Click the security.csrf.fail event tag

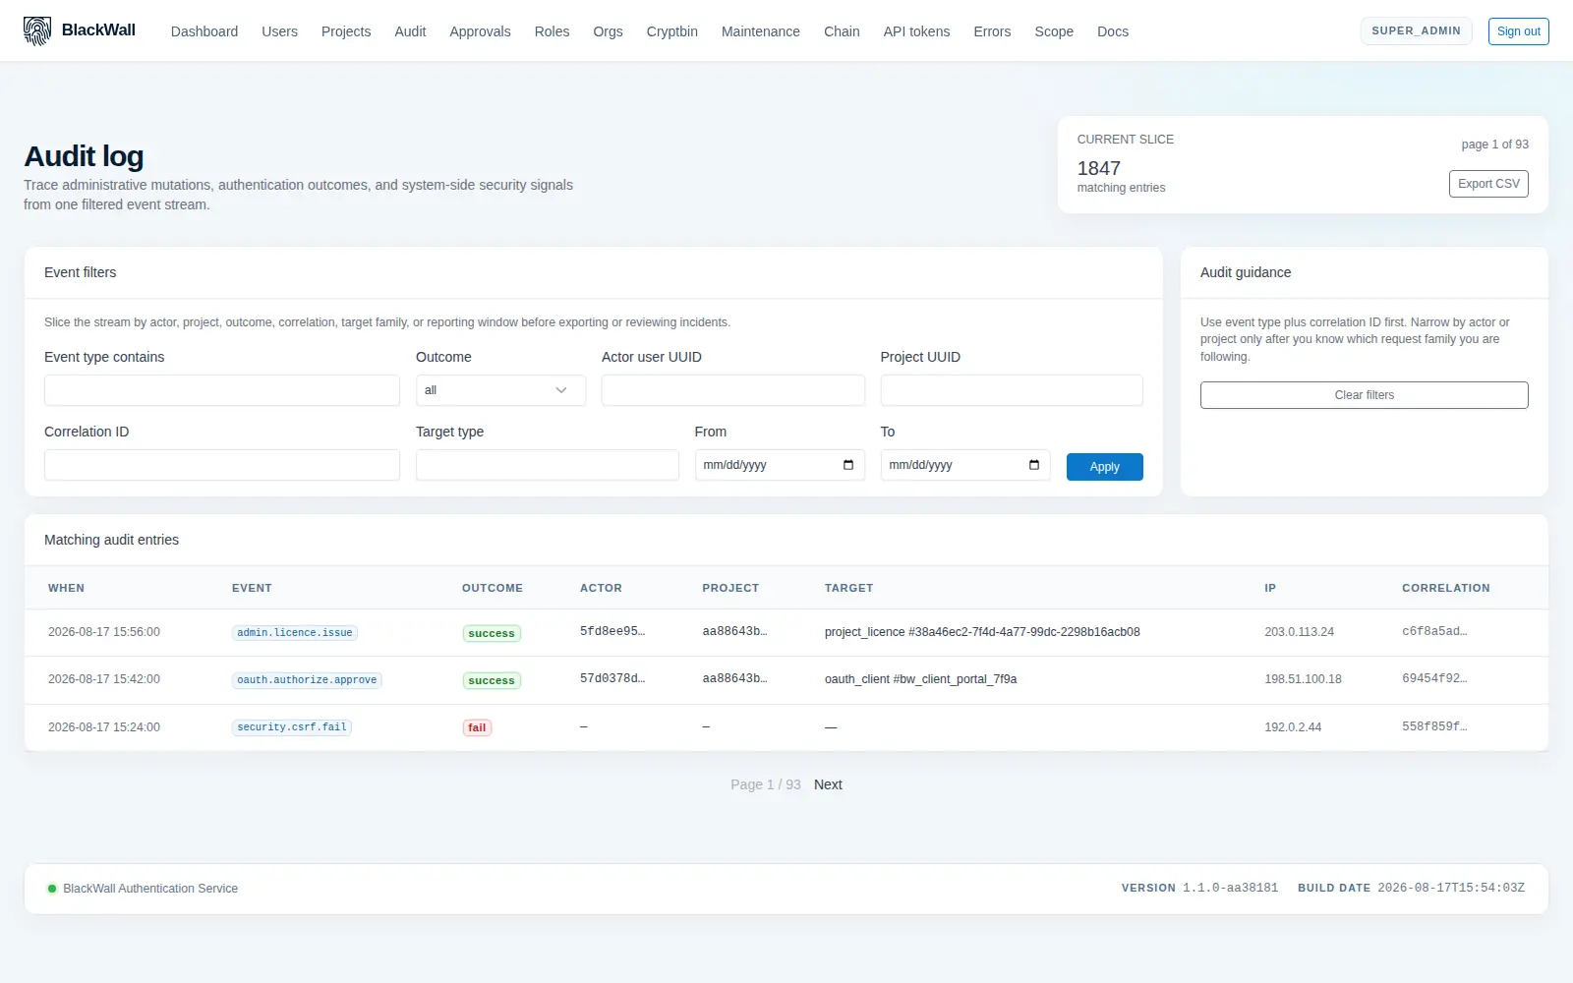[x=292, y=727]
